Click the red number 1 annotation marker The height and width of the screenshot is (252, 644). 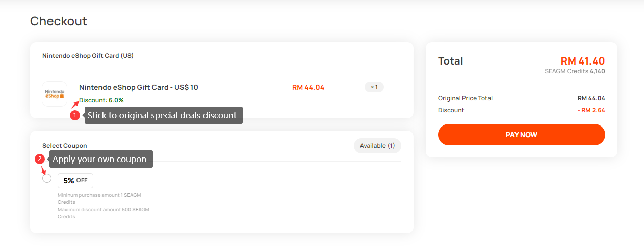tap(74, 115)
